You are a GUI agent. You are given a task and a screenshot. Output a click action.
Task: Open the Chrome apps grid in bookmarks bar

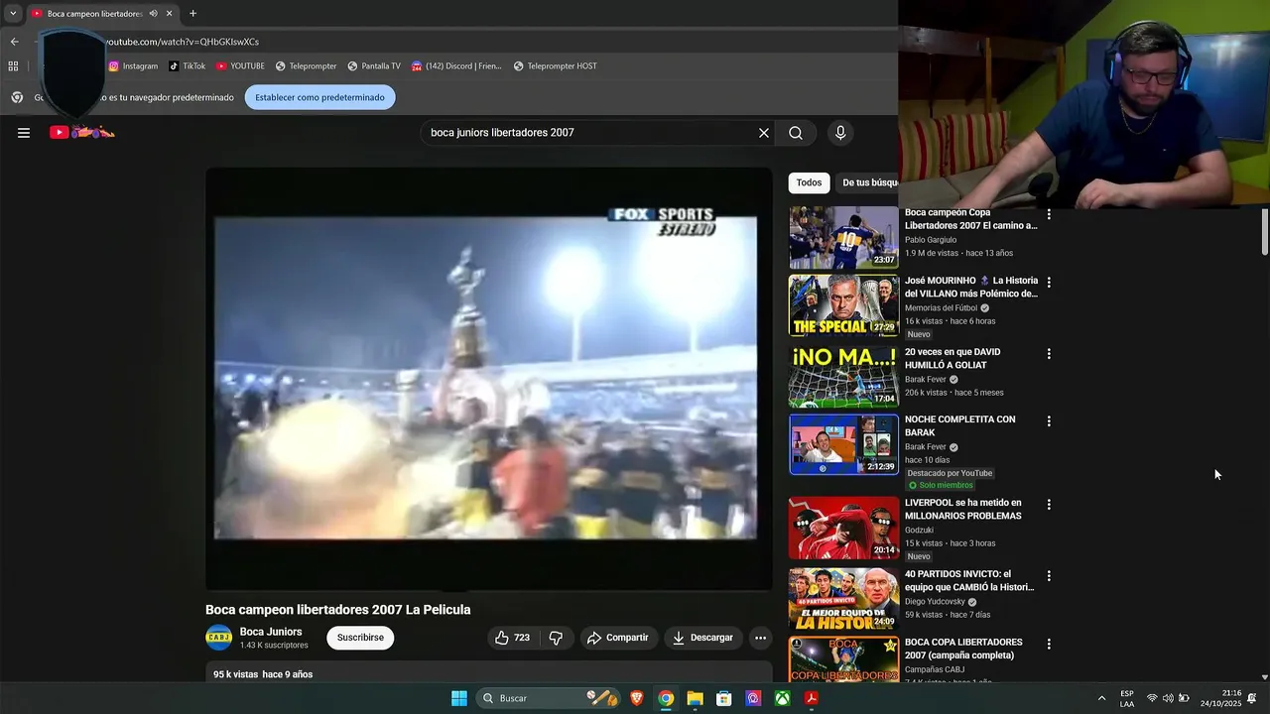coord(13,66)
